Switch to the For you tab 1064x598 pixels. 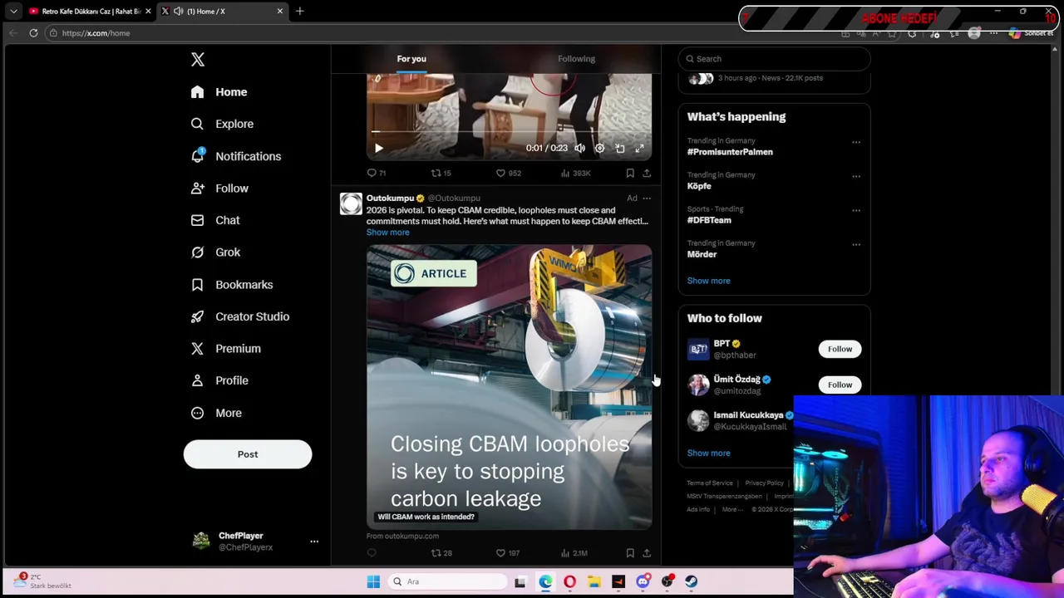point(411,59)
